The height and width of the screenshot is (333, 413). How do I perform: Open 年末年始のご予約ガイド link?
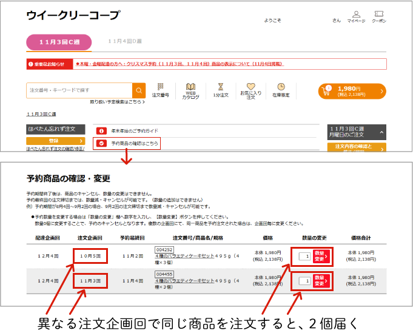click(133, 130)
